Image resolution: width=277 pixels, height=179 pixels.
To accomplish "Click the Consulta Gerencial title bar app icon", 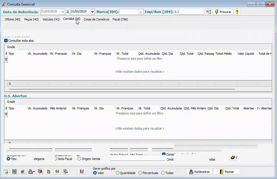I will (x=4, y=4).
